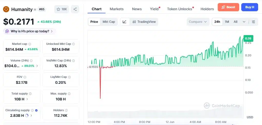262x125 pixels.
Task: Expand Total supply details arrow
Action: tap(27, 99)
